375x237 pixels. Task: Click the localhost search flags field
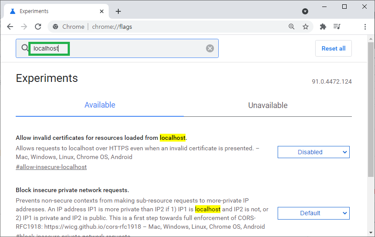(x=117, y=48)
